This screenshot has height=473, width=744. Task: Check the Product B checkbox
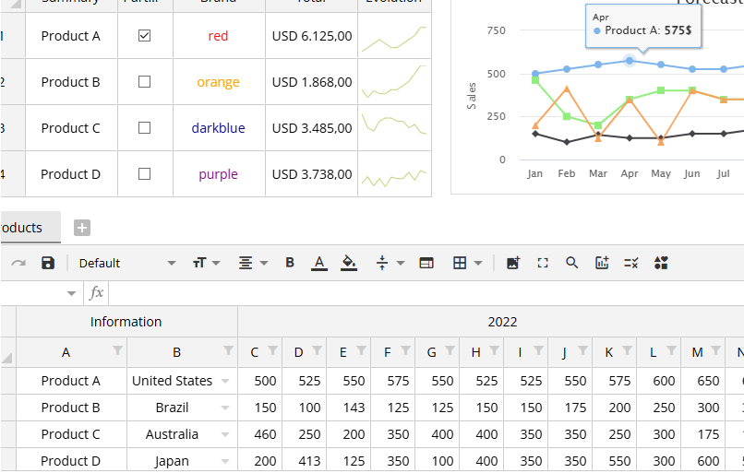(x=144, y=82)
